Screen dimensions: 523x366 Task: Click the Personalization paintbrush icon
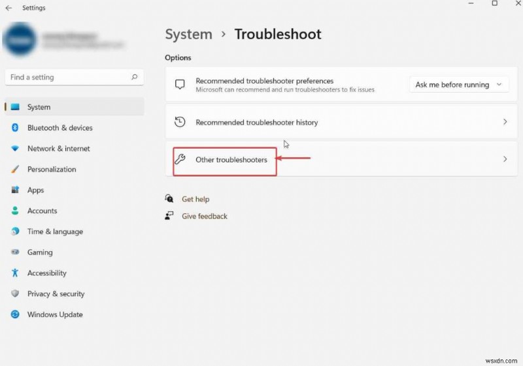(15, 169)
